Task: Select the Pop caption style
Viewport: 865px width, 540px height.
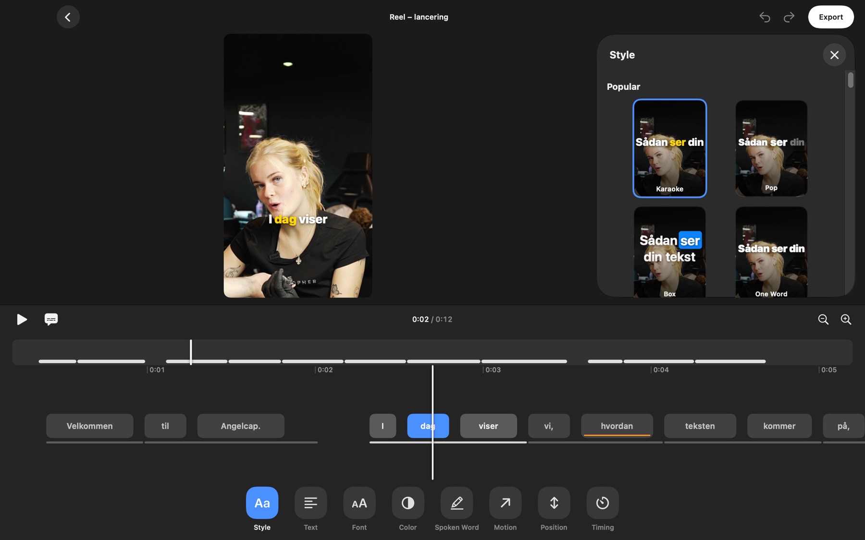Action: click(771, 148)
